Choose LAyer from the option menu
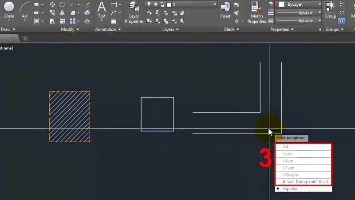This screenshot has height=200, width=355. (304, 161)
